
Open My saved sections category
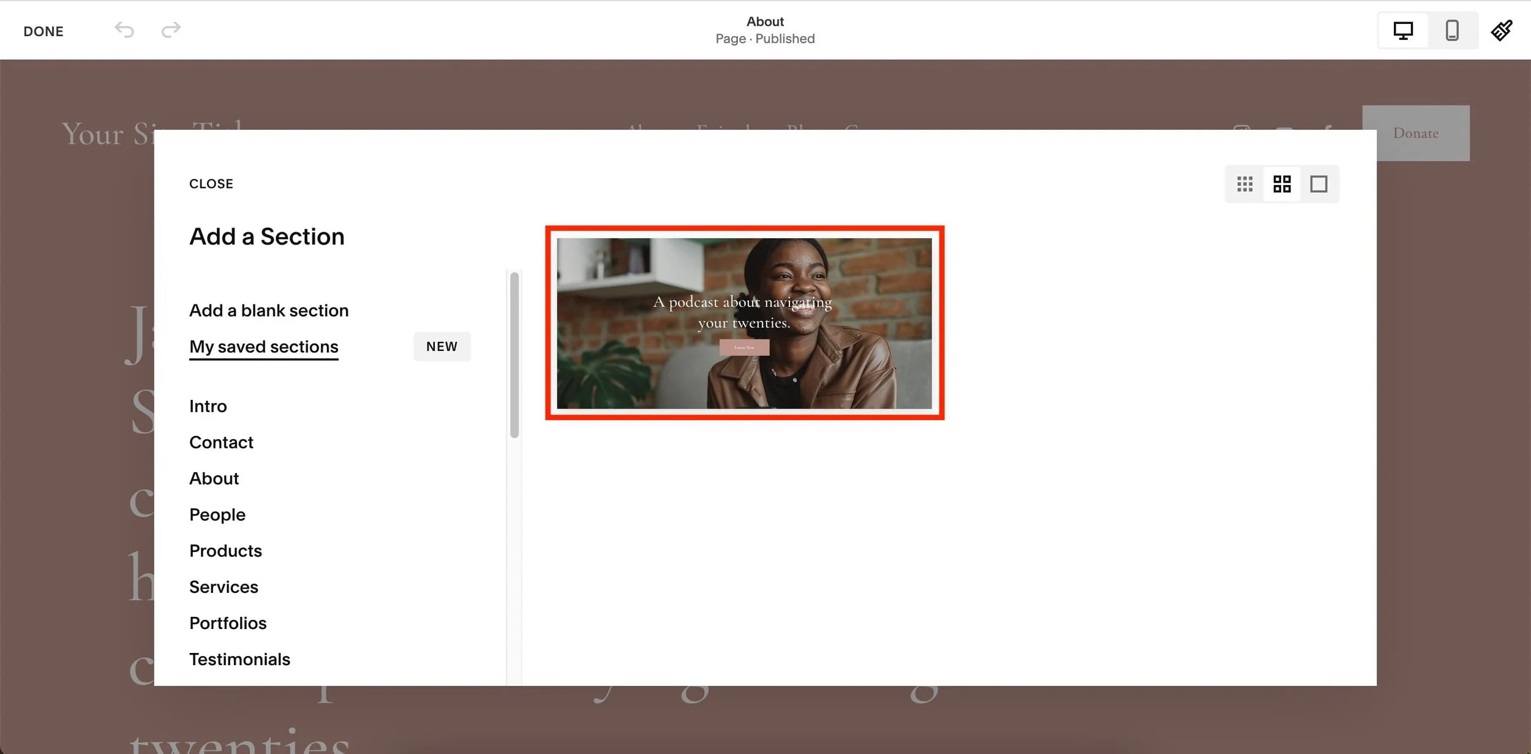coord(264,347)
